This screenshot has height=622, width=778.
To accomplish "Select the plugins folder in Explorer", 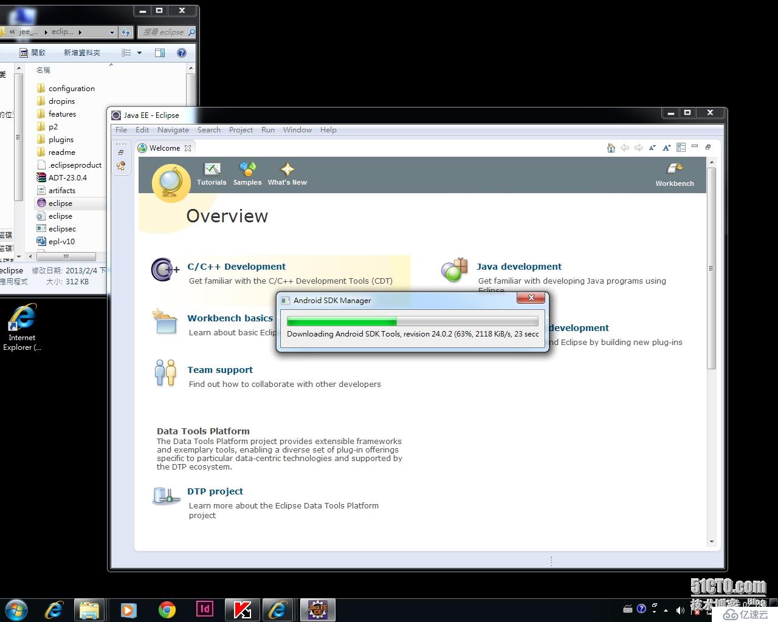I will coord(55,140).
